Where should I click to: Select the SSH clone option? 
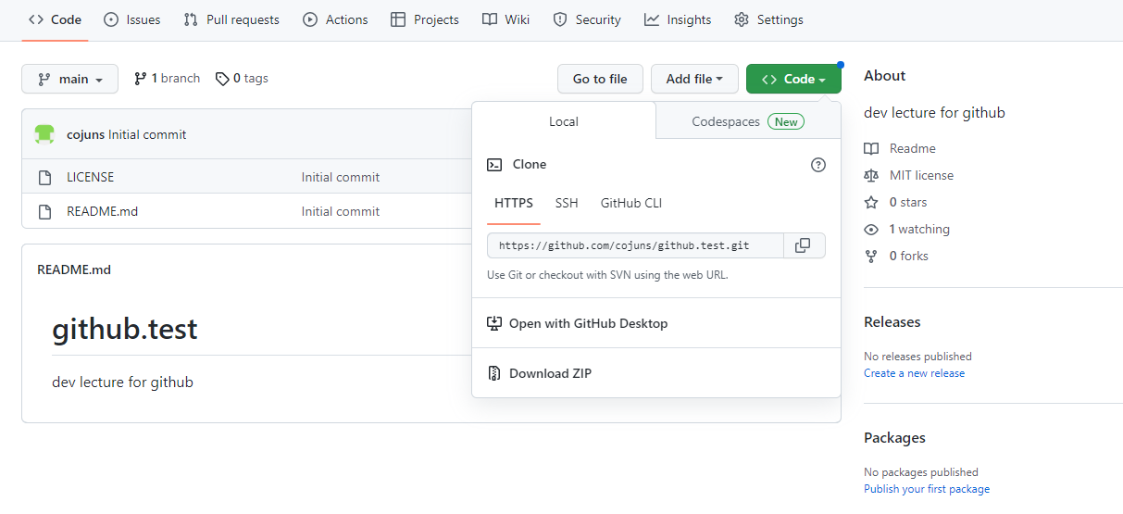pyautogui.click(x=567, y=203)
